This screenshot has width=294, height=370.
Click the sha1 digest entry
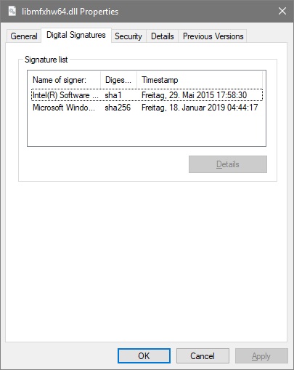tap(113, 95)
